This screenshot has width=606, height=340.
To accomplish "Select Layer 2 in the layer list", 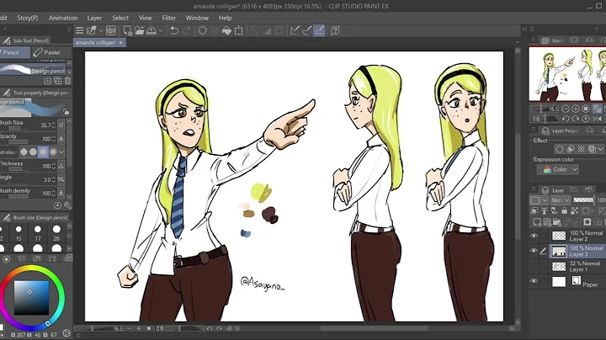I will point(577,236).
